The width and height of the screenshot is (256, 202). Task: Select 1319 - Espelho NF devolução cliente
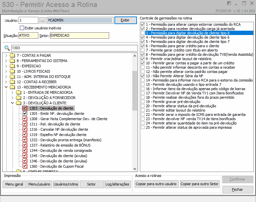[58, 135]
